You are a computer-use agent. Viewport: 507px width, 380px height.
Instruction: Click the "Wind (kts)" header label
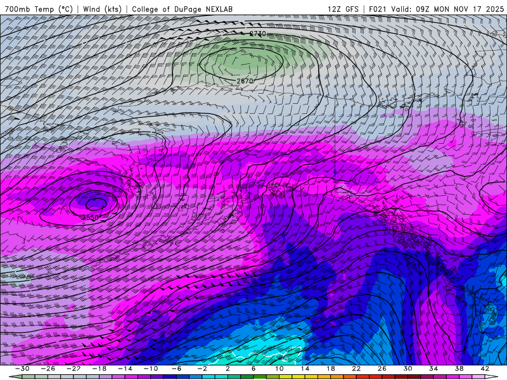102,9
